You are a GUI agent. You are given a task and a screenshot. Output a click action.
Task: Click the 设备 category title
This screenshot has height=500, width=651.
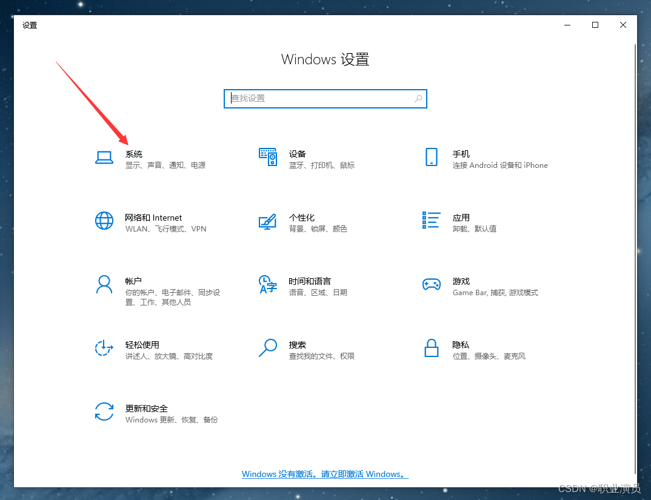pos(298,154)
